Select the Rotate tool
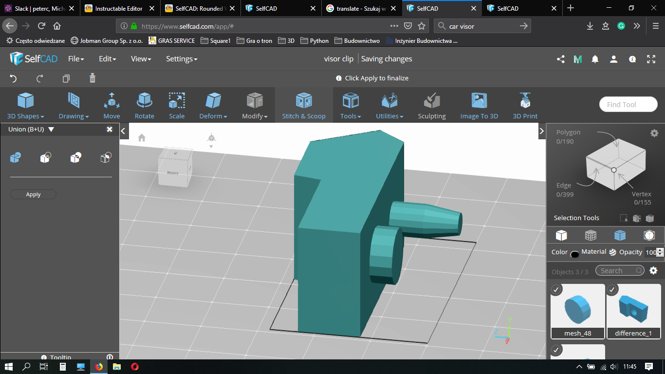 coord(144,106)
